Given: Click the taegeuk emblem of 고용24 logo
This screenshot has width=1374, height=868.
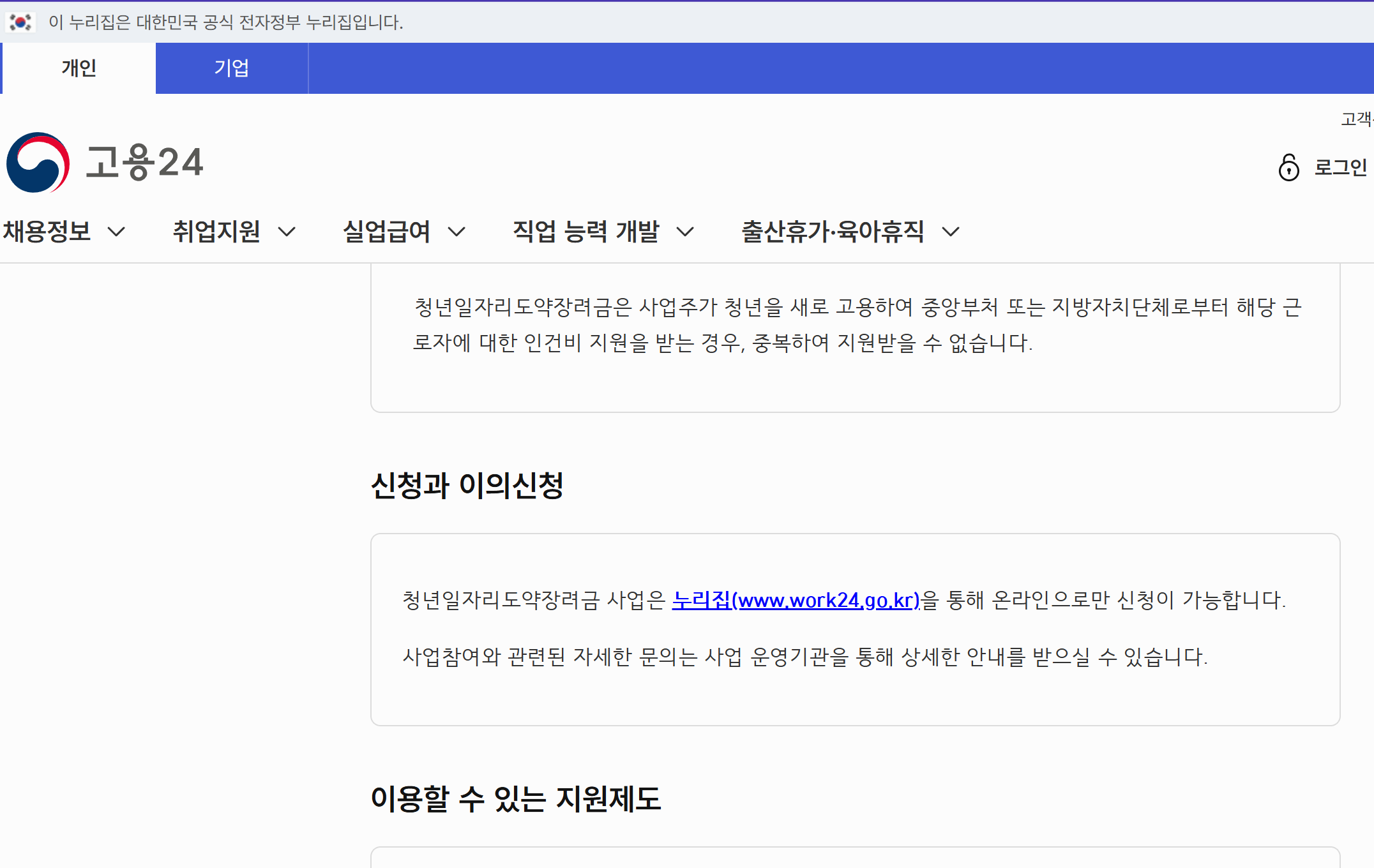Looking at the screenshot, I should pos(38,163).
